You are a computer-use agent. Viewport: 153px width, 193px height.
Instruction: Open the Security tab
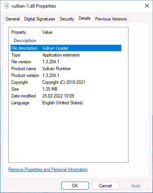[66, 19]
